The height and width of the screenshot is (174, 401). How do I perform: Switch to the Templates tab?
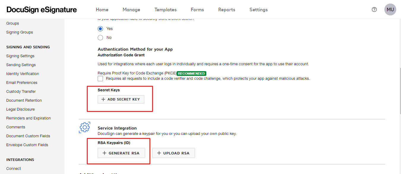pyautogui.click(x=165, y=10)
